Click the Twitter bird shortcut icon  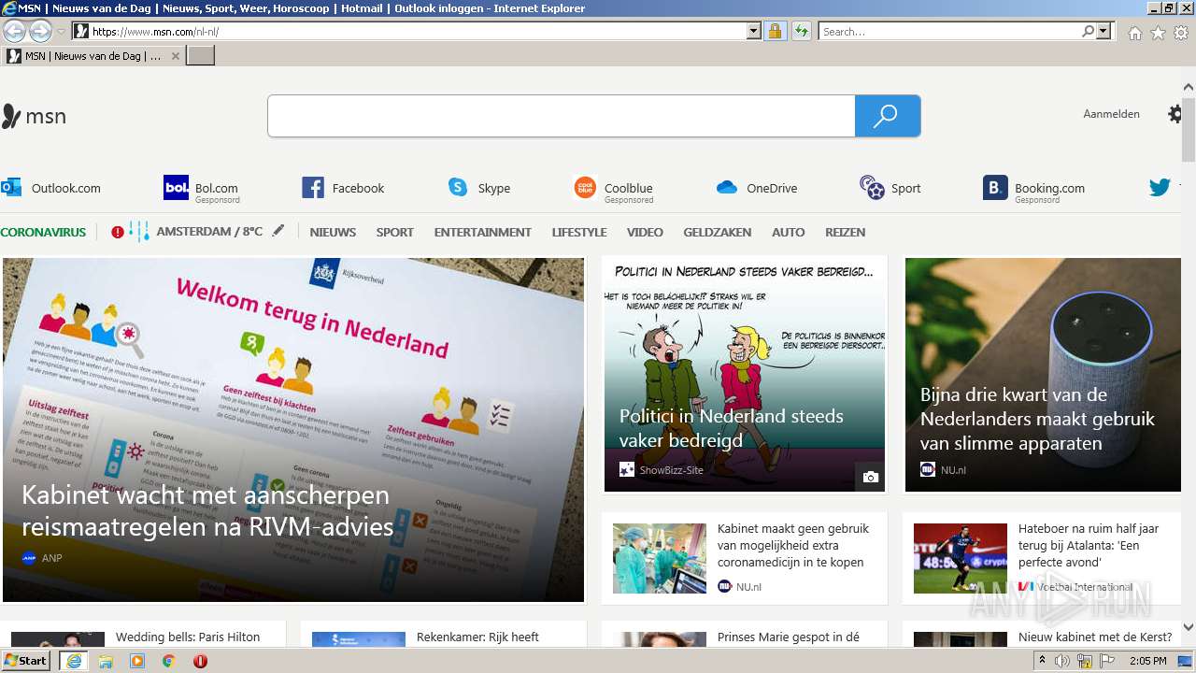tap(1160, 188)
